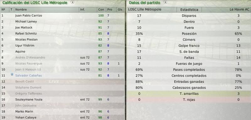Viewport: 251px width, 120px height.
Task: Open the Datos del partido dropdown arrow
Action: pyautogui.click(x=165, y=3)
